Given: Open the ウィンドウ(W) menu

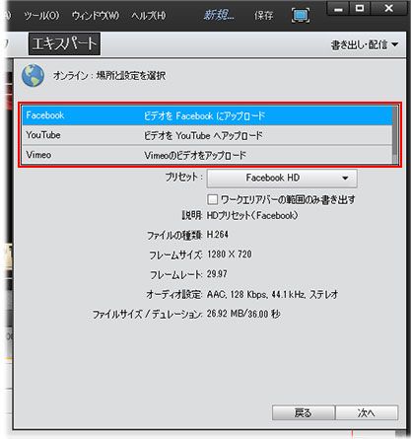Looking at the screenshot, I should click(x=96, y=16).
